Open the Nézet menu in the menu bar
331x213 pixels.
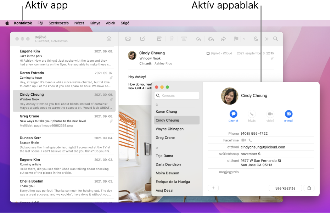tap(79, 23)
